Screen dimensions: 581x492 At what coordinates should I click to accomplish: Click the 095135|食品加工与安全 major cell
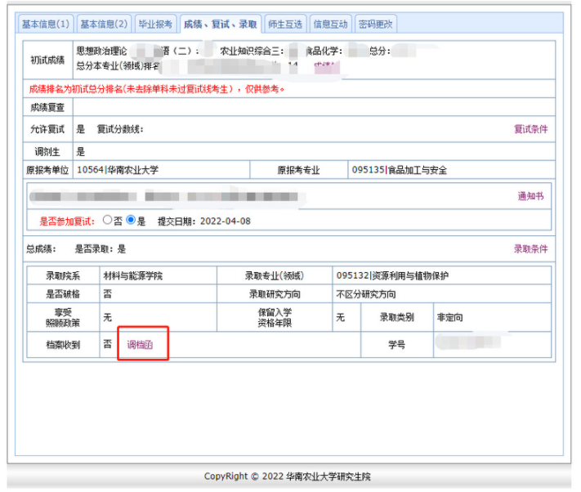pos(399,171)
